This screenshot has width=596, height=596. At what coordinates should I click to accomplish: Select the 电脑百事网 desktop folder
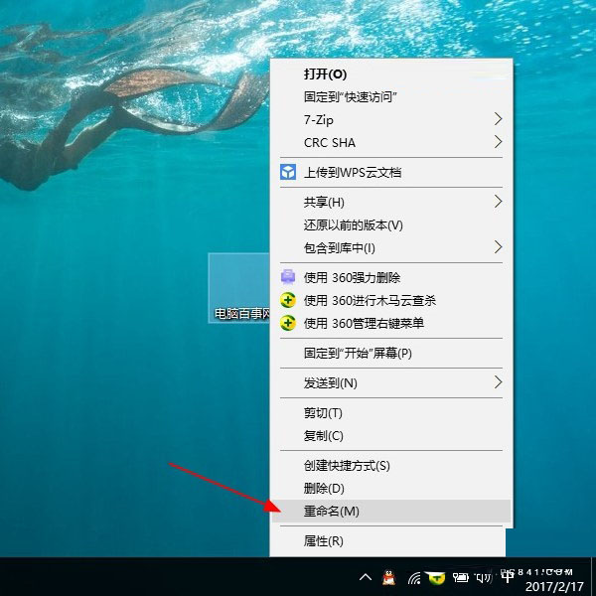[239, 288]
